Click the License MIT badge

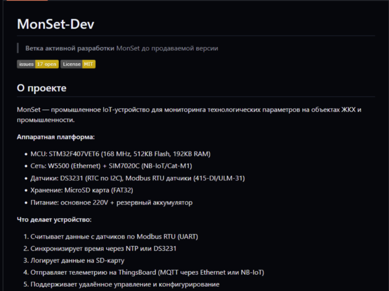(x=78, y=64)
